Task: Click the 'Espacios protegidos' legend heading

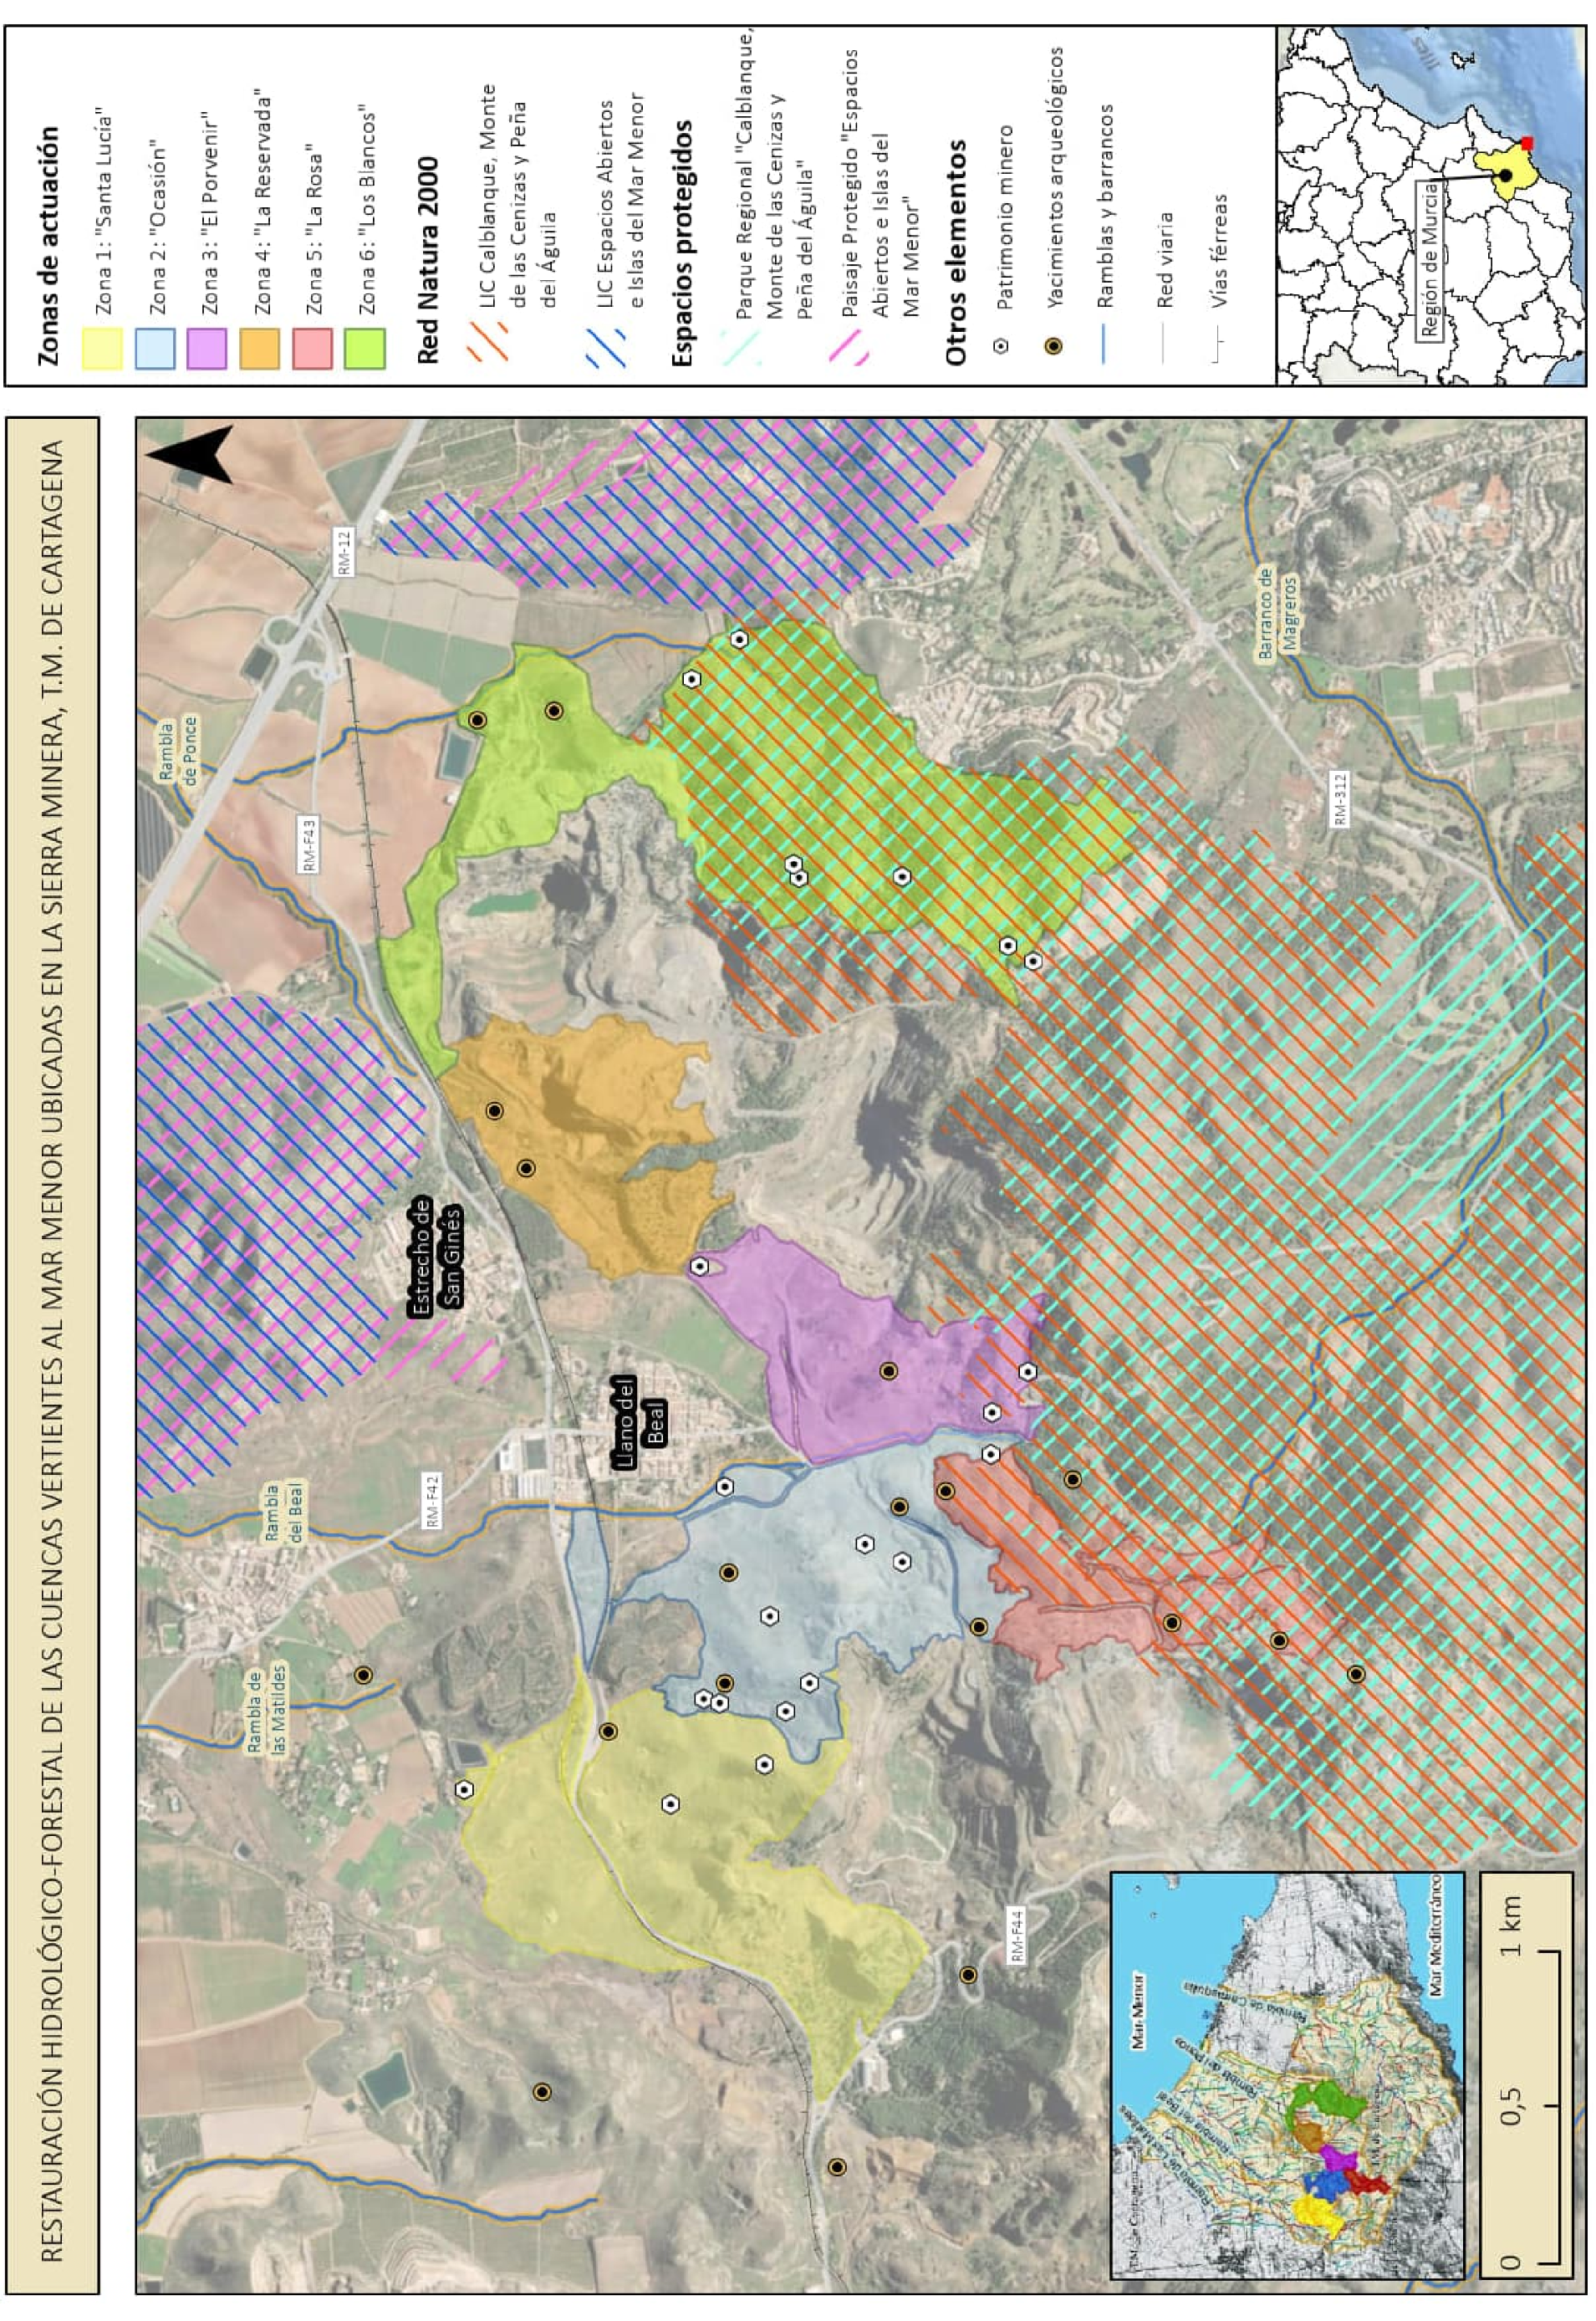Action: coord(683,243)
